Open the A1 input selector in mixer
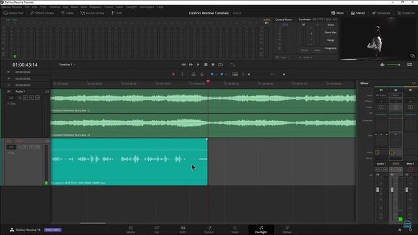 pos(381,95)
